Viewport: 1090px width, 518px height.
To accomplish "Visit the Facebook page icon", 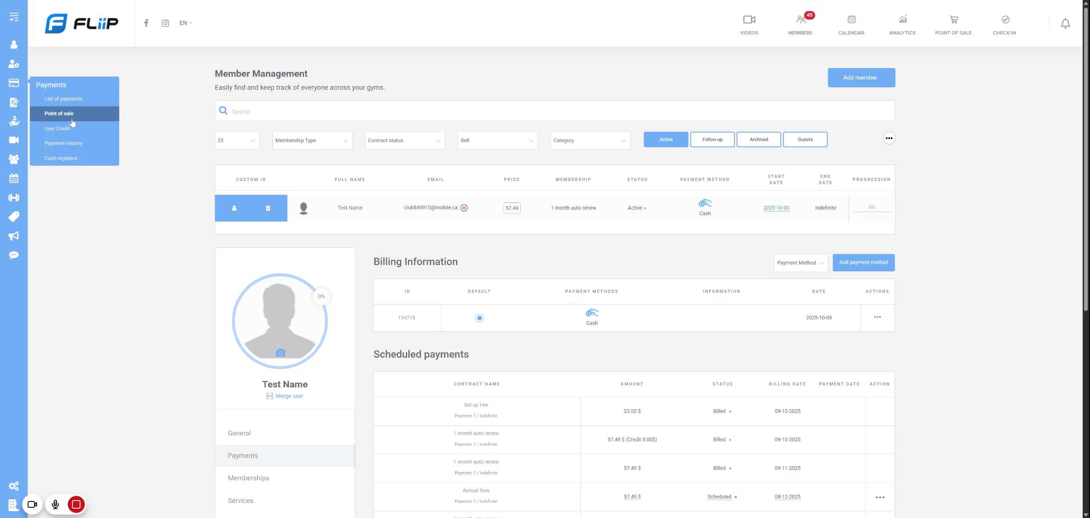I will tap(146, 23).
